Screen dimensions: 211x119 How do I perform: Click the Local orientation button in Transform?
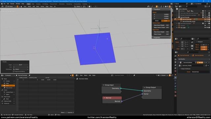coord(166,21)
